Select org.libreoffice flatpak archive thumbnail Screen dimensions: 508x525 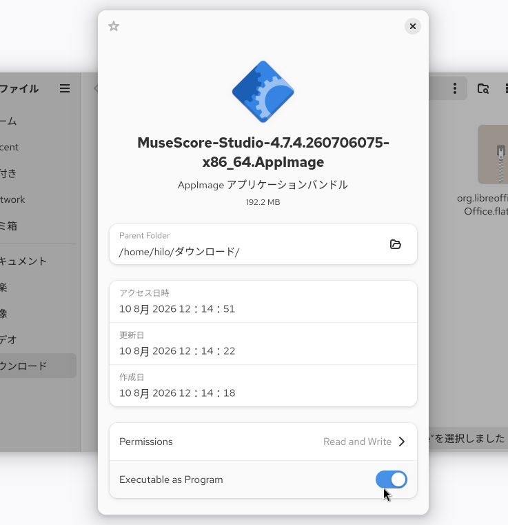pyautogui.click(x=493, y=154)
